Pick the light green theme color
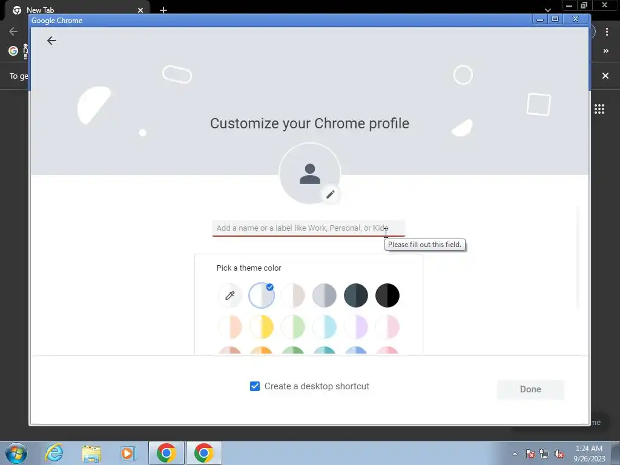This screenshot has width=620, height=465. (293, 327)
